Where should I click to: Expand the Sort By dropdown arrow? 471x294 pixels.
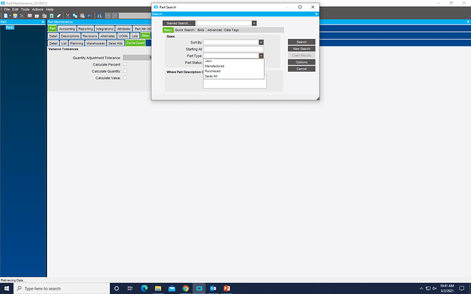point(261,42)
